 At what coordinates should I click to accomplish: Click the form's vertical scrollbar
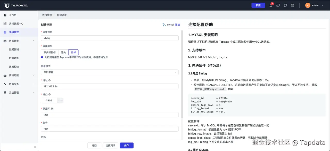[182, 74]
